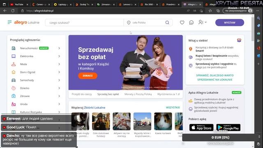The height and width of the screenshot is (148, 263).
Task: Click the Edge sidebar search icon
Action: 258,18
